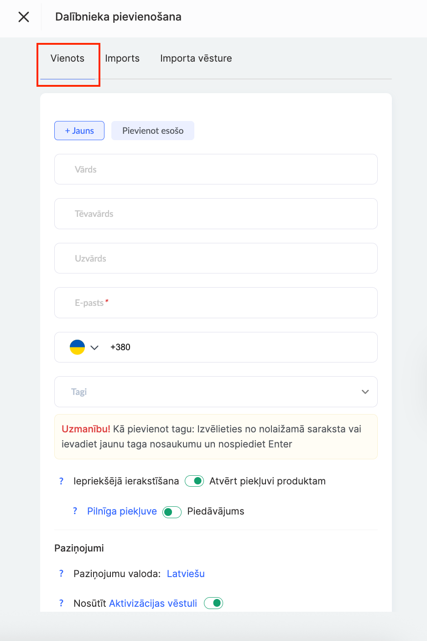This screenshot has width=427, height=641.
Task: Click the Pievienot esošo button
Action: pyautogui.click(x=153, y=131)
